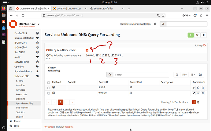Open the OPNsense footer link
Viewport: 211px width, 131px height.
(49, 127)
